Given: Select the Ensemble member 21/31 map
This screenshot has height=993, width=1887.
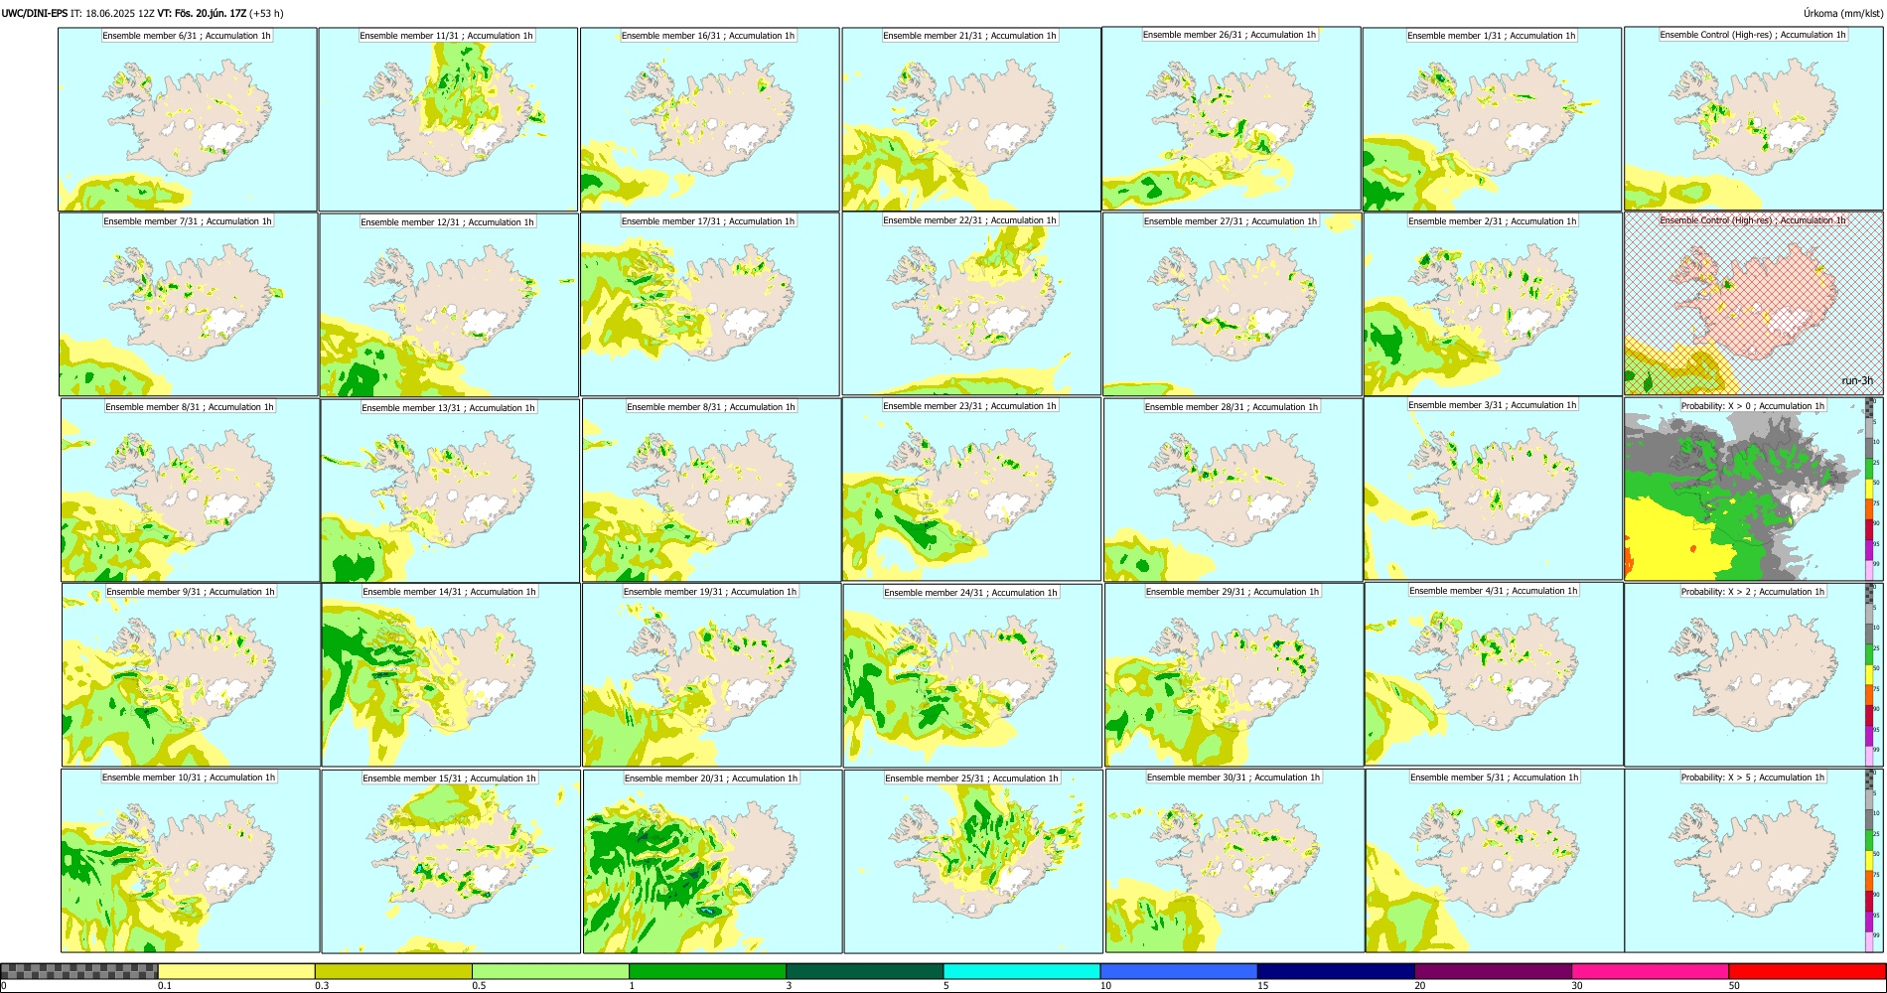Looking at the screenshot, I should (x=971, y=119).
